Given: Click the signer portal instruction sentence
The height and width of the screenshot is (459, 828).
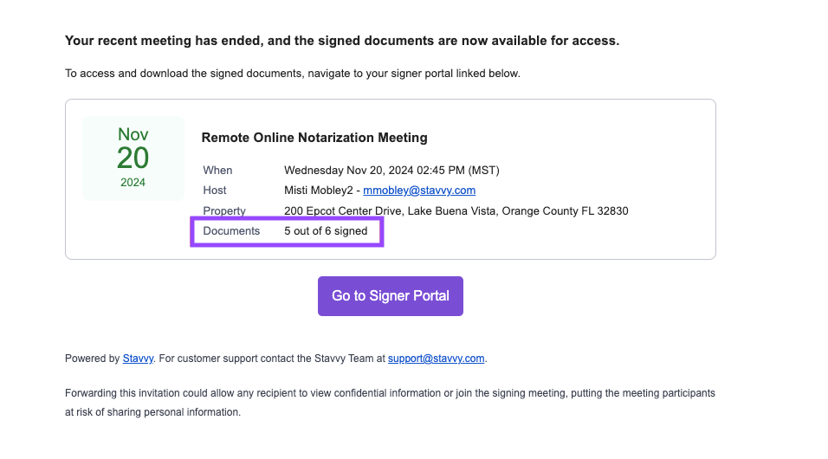Looking at the screenshot, I should click(x=293, y=74).
